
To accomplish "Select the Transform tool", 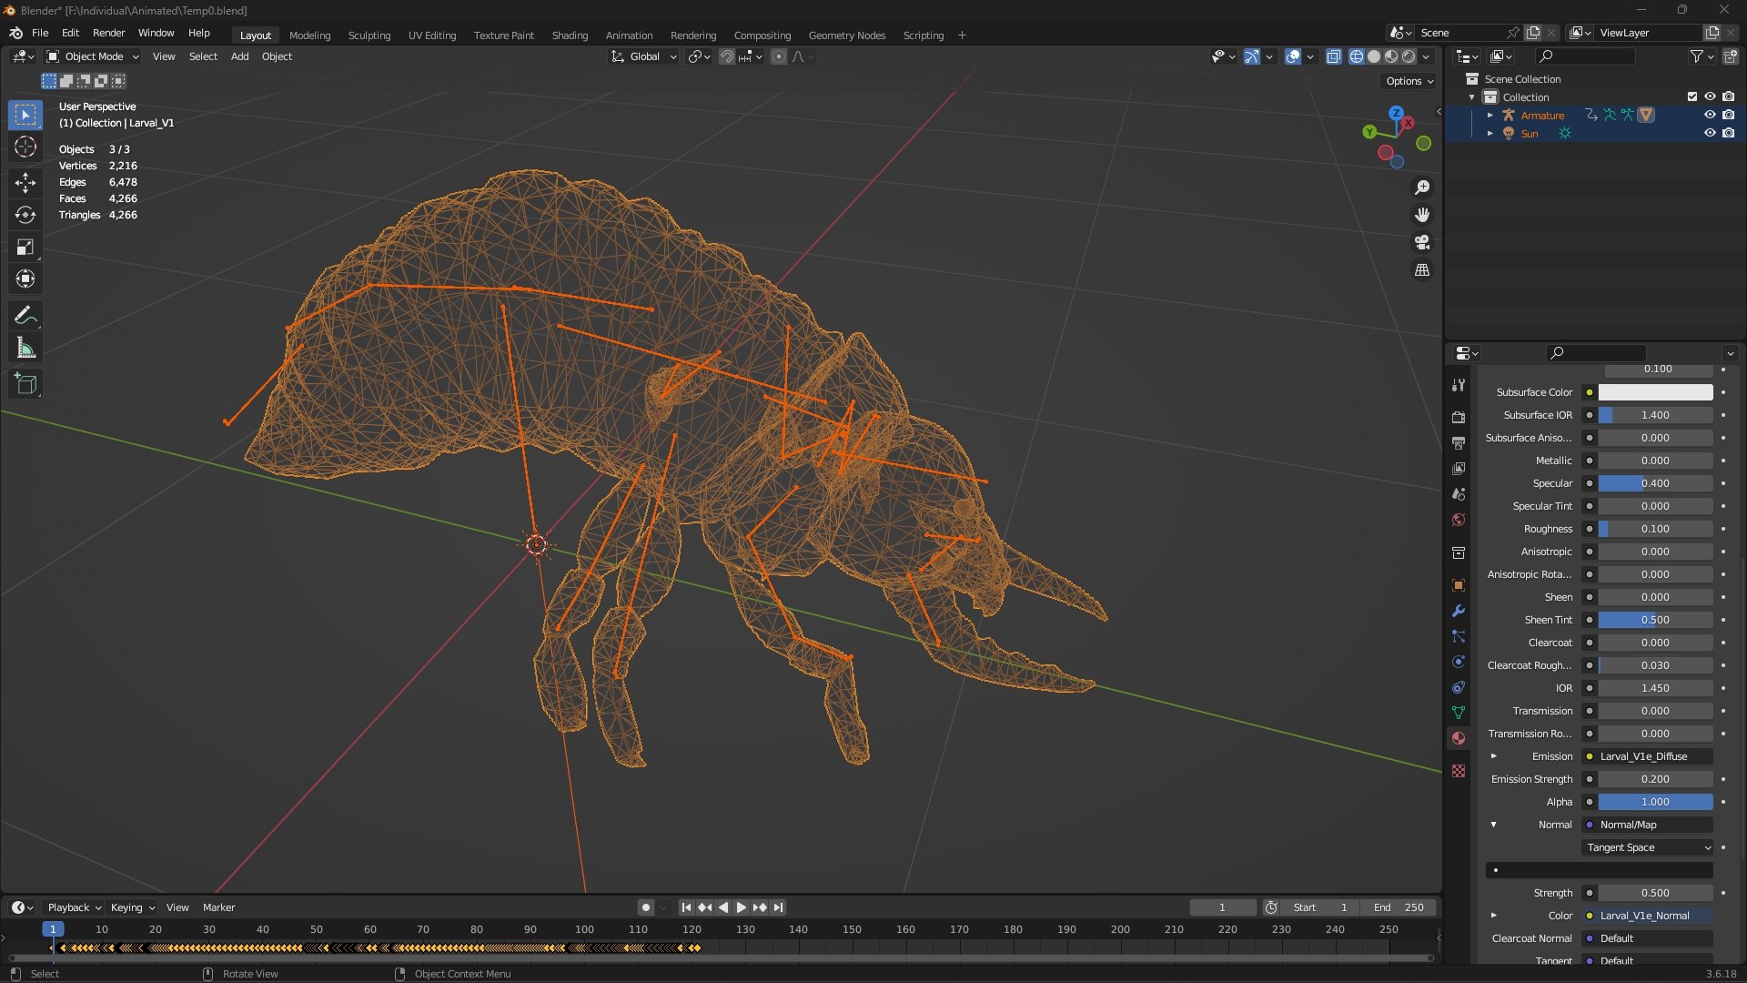I will tap(25, 279).
